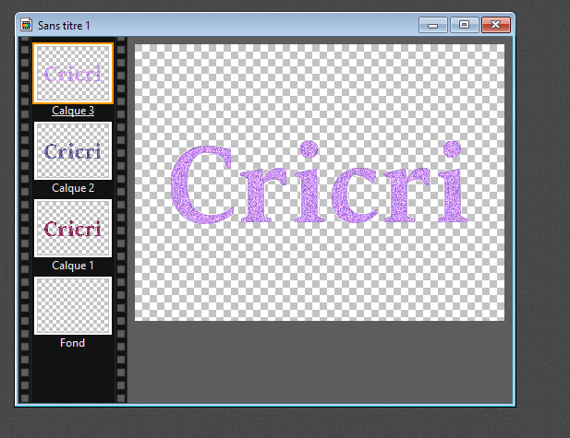Open the window system menu icon
Viewport: 570px width, 438px height.
tap(26, 24)
